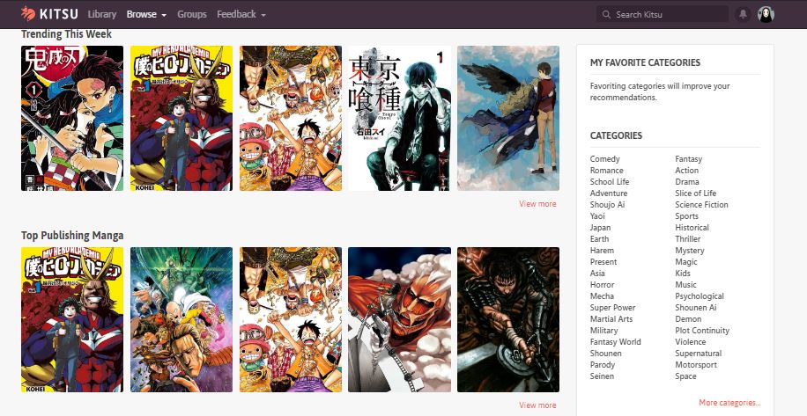Select the Japan category
This screenshot has width=807, height=416.
[600, 228]
